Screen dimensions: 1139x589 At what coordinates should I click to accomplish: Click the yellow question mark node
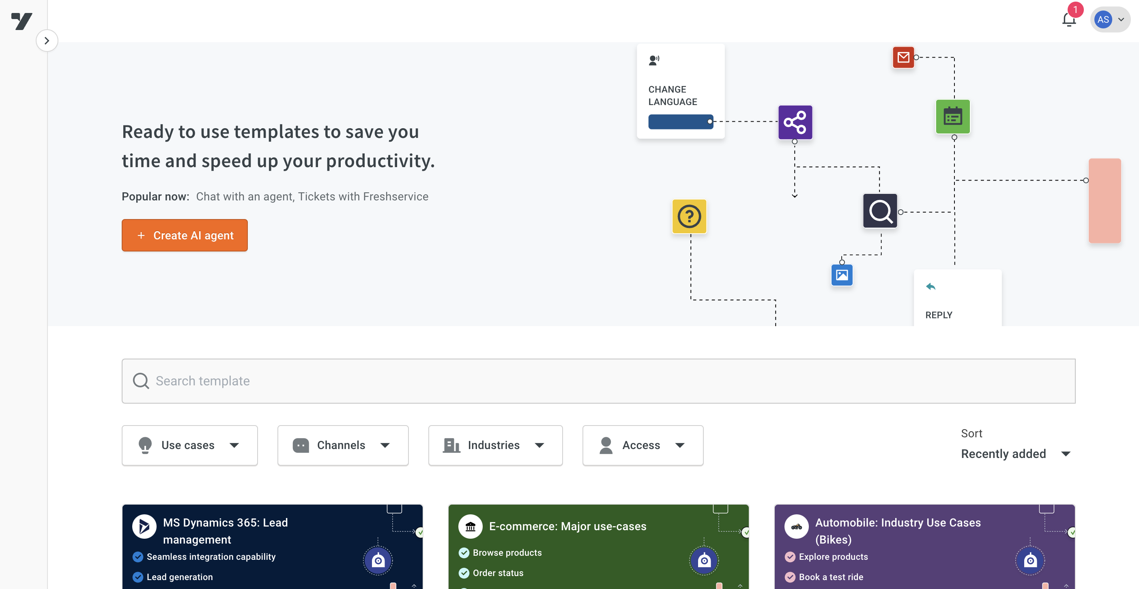click(689, 216)
